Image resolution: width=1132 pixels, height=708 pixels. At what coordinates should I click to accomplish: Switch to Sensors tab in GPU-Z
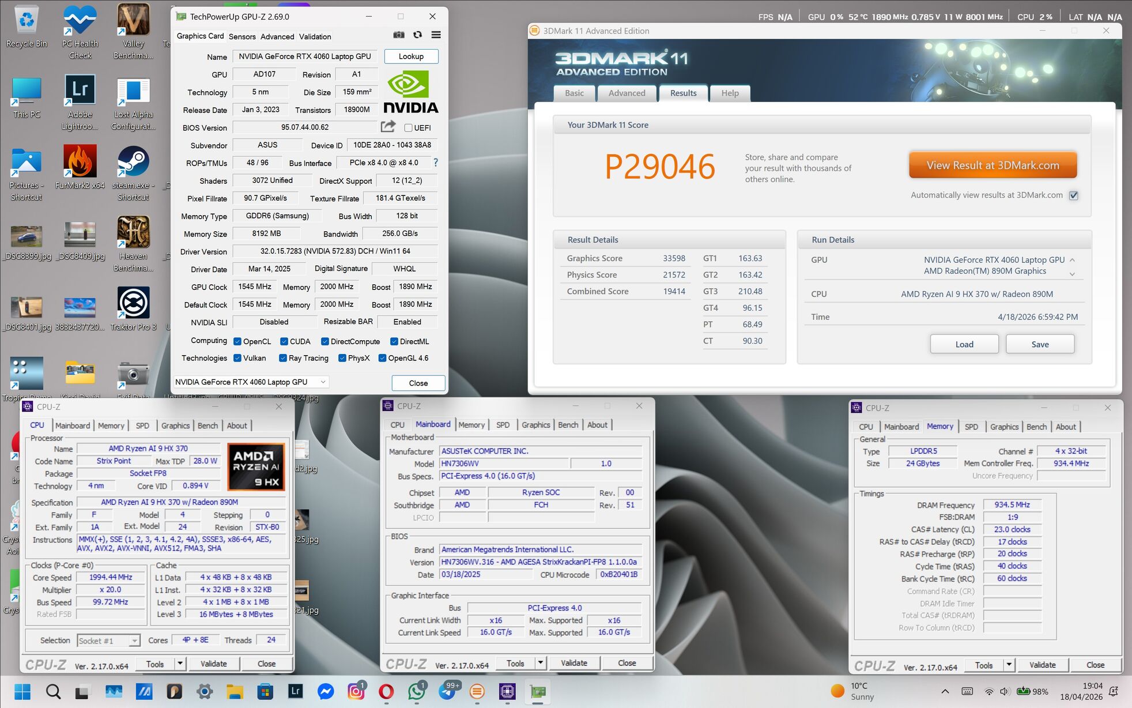coord(242,36)
